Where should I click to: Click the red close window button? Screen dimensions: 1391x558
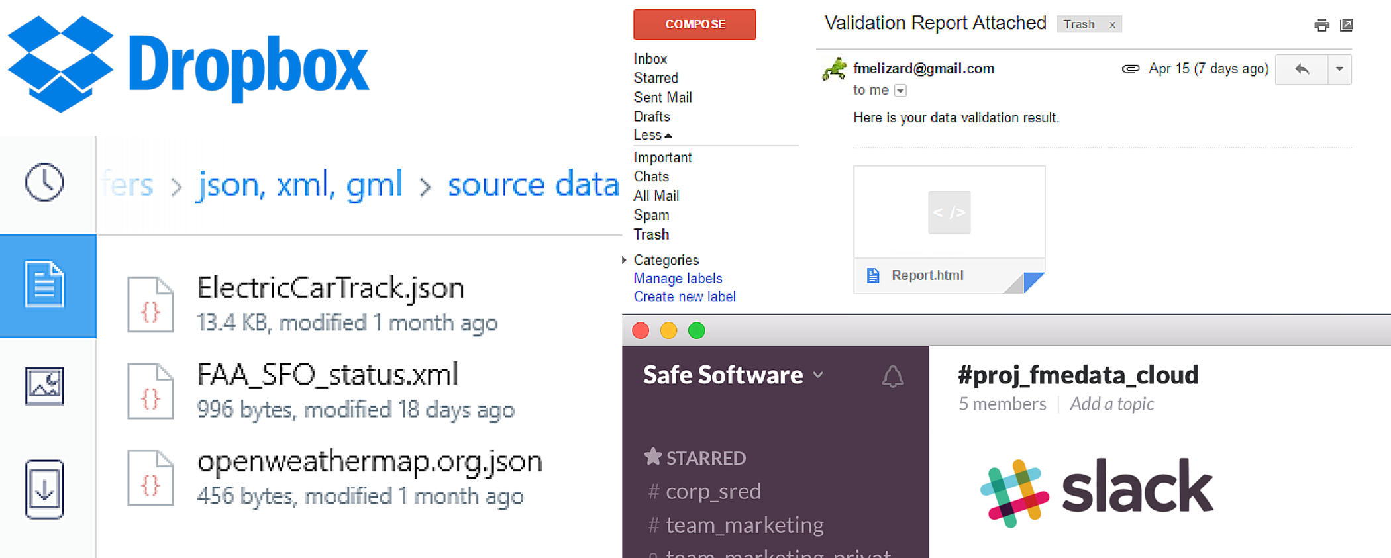(641, 330)
